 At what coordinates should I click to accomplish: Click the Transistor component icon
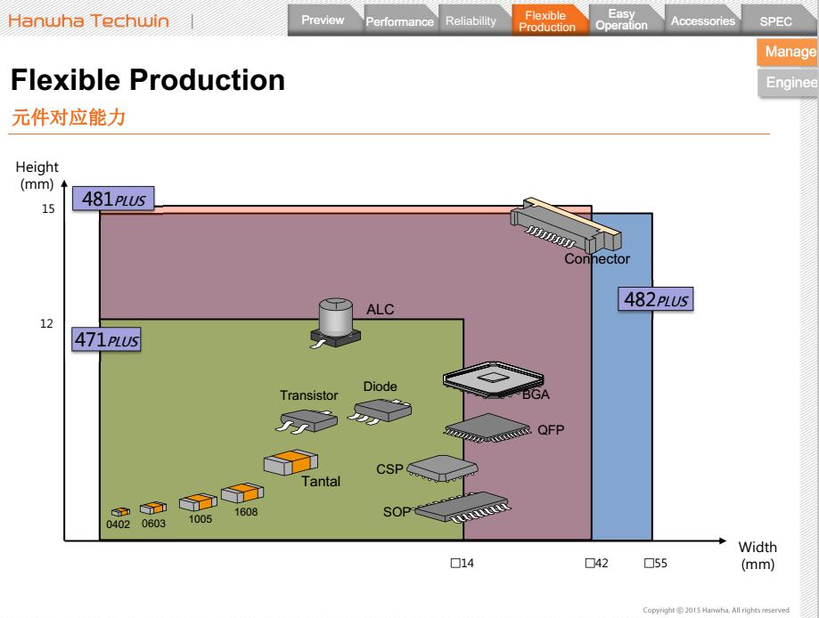click(x=308, y=423)
